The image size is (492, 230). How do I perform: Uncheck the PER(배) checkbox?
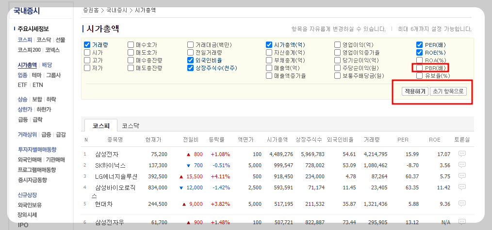[x=420, y=44]
